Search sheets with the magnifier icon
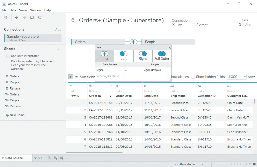 point(59,49)
